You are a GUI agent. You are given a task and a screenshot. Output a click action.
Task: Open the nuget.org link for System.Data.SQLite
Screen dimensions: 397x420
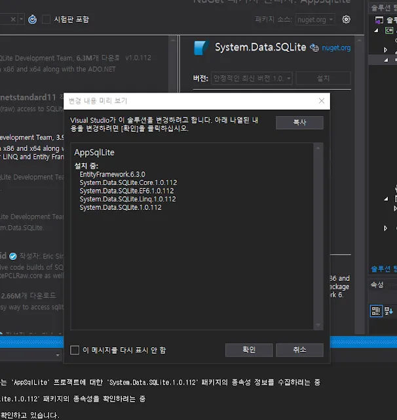(x=336, y=48)
